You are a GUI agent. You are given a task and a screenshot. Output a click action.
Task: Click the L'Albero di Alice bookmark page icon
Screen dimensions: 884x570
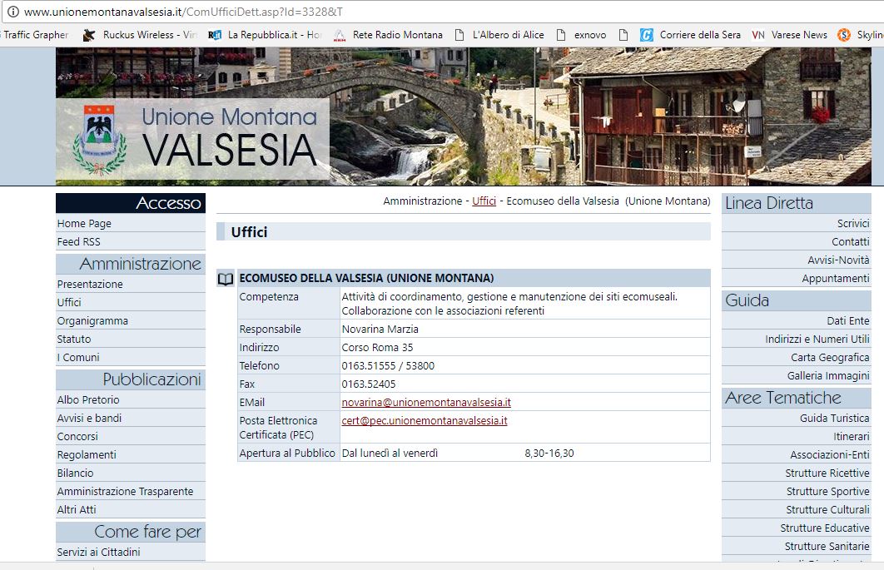[459, 35]
